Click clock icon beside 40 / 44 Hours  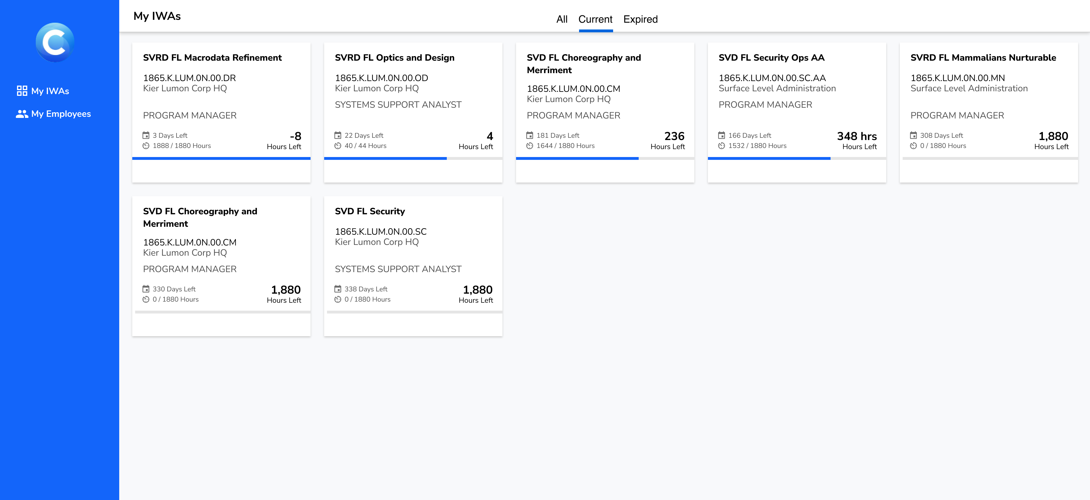(338, 146)
